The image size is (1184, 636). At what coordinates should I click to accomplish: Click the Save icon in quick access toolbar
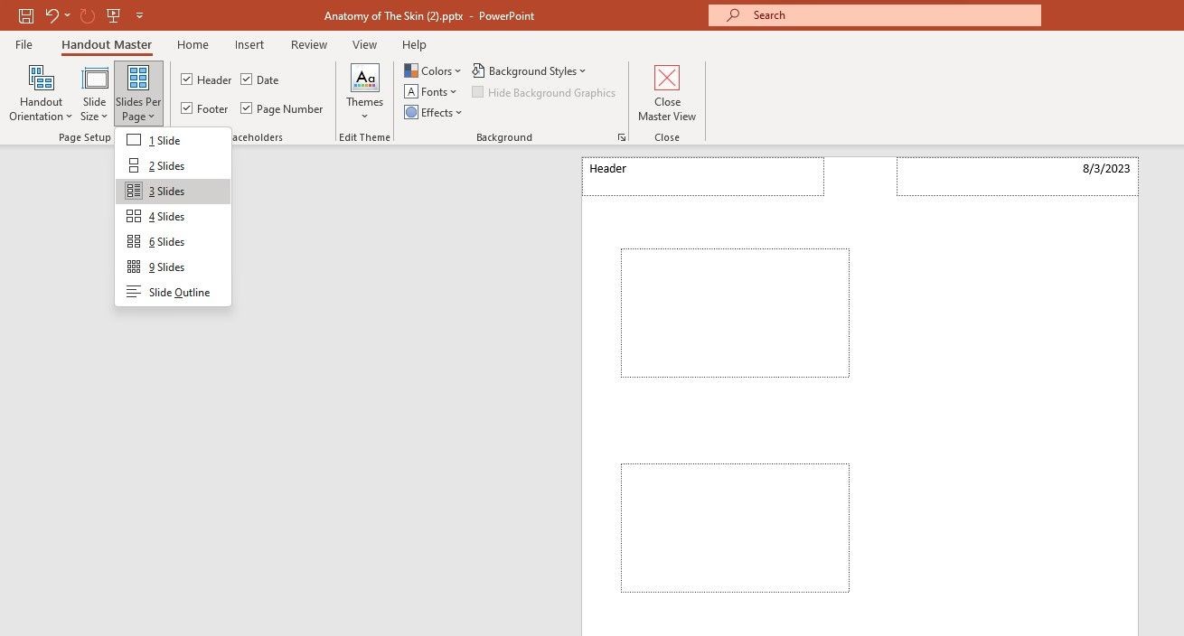26,15
